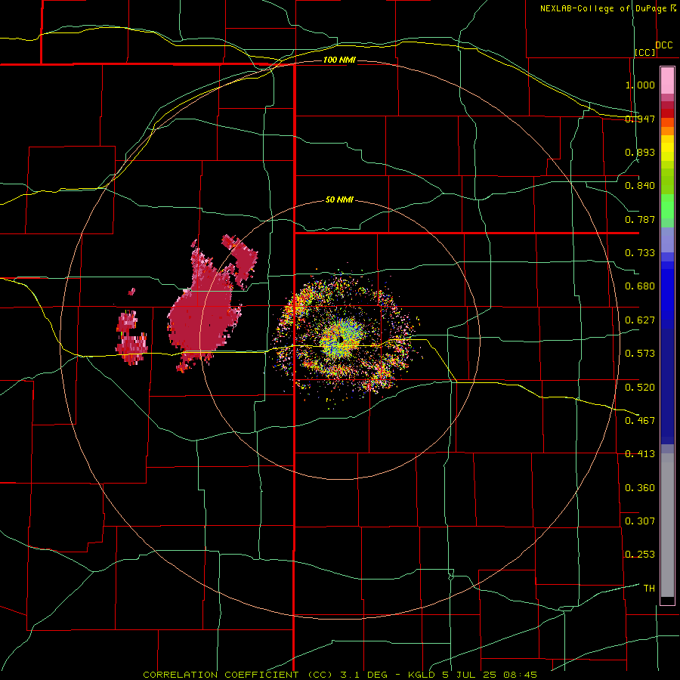Select the 0.467 scale value

click(x=640, y=420)
